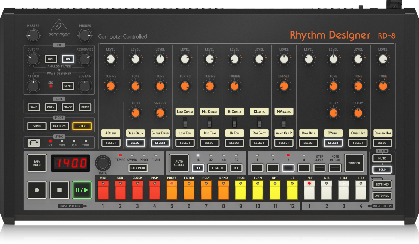
Task: Click the stop button with square icon
Action: click(59, 190)
